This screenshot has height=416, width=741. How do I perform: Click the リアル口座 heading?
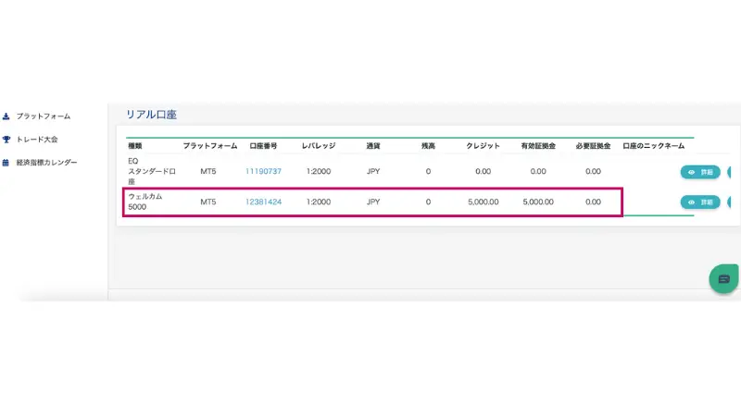coord(151,115)
